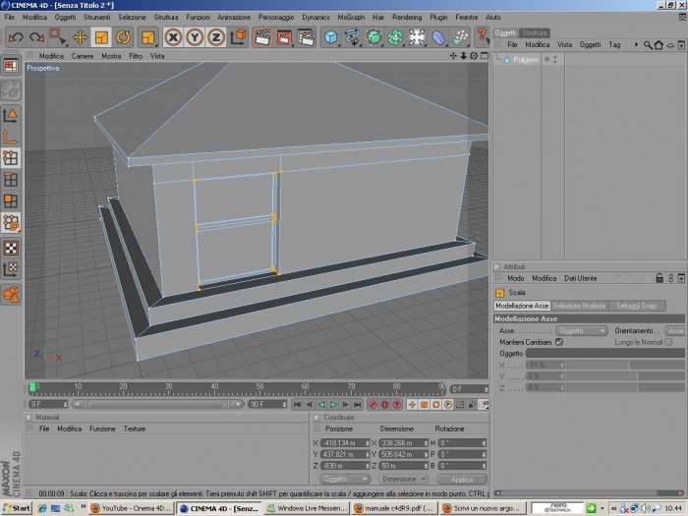Open the Asse dropdown set to Oggetto
Screen dimensions: 688x516
(x=582, y=330)
